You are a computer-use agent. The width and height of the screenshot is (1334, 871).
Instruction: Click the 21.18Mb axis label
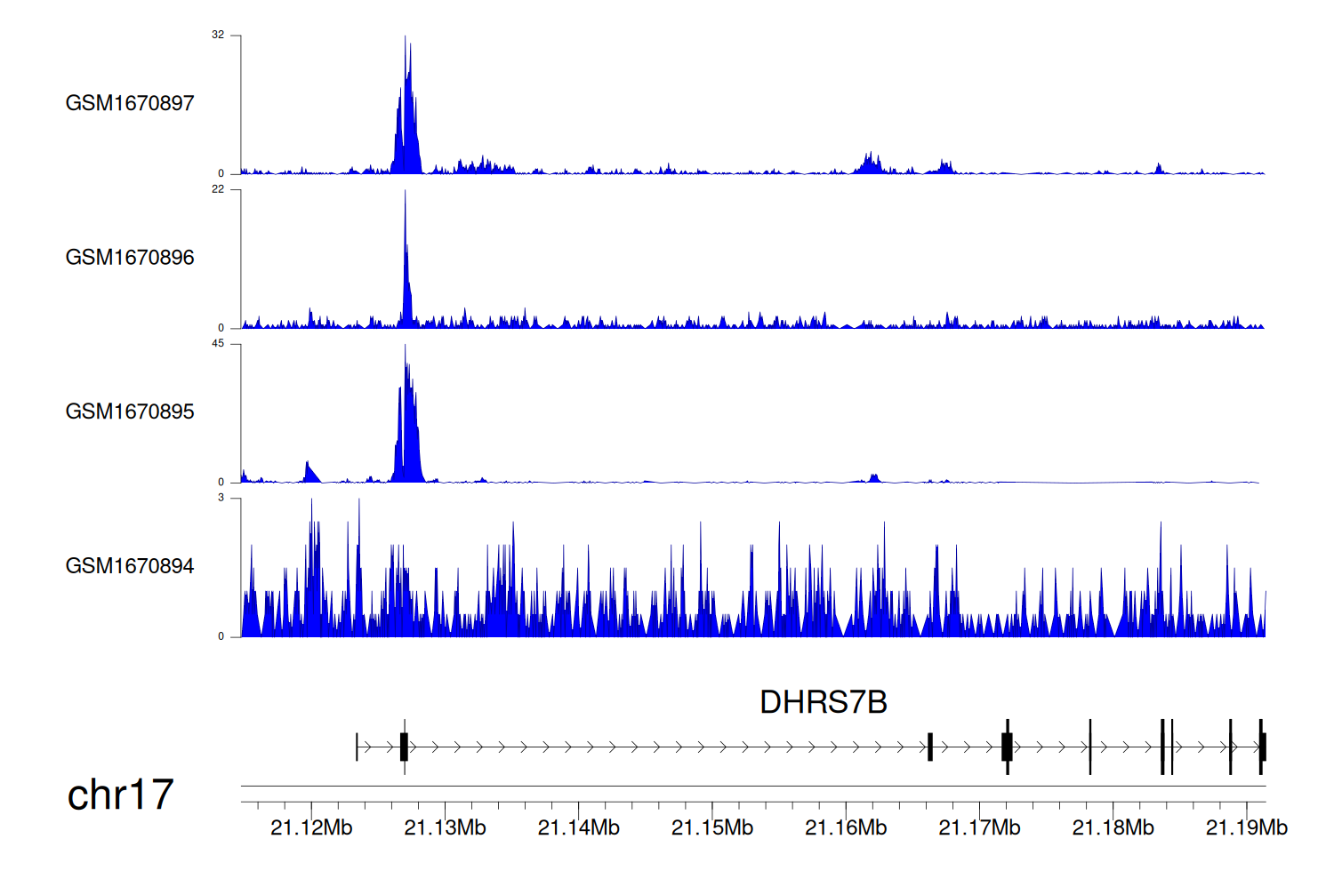click(x=1113, y=827)
